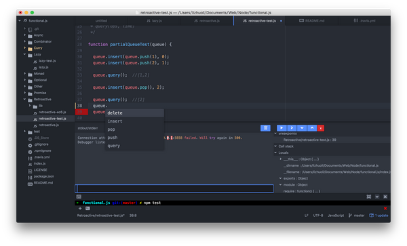
Task: Click the Curry folder icon
Action: coord(30,48)
